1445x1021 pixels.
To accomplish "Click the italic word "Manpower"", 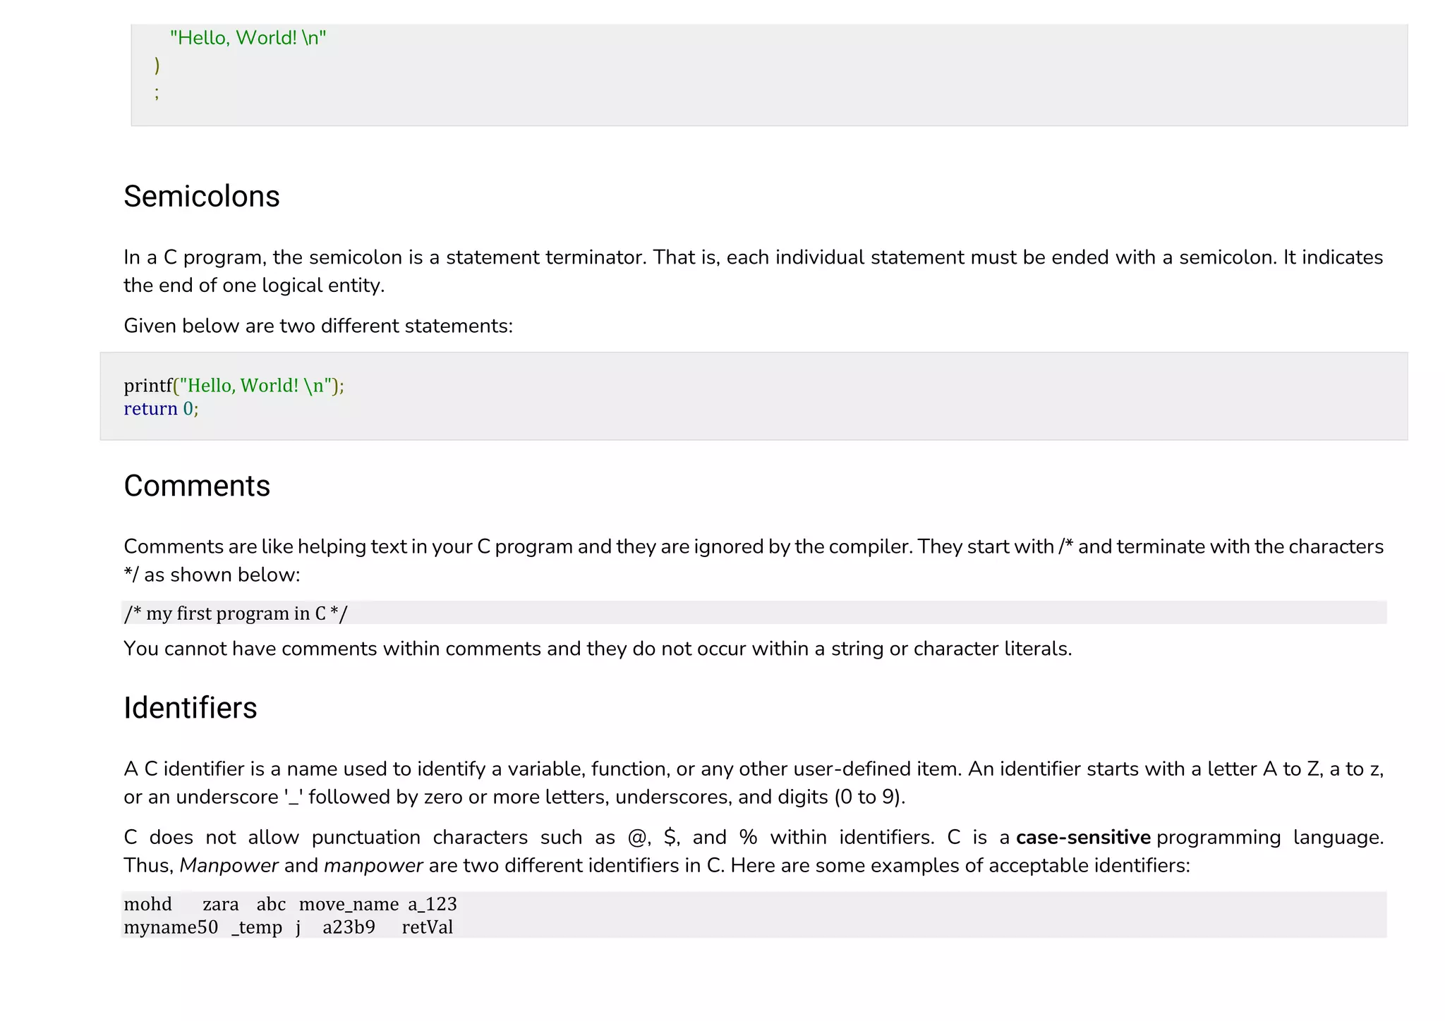I will pos(229,866).
